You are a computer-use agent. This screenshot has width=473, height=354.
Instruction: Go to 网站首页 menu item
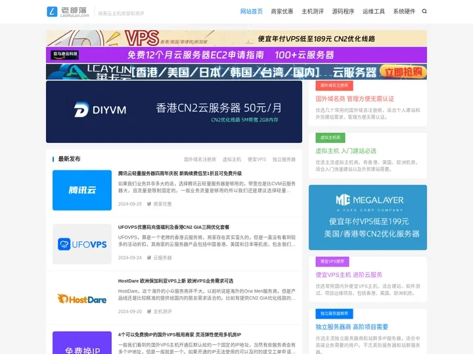251,11
